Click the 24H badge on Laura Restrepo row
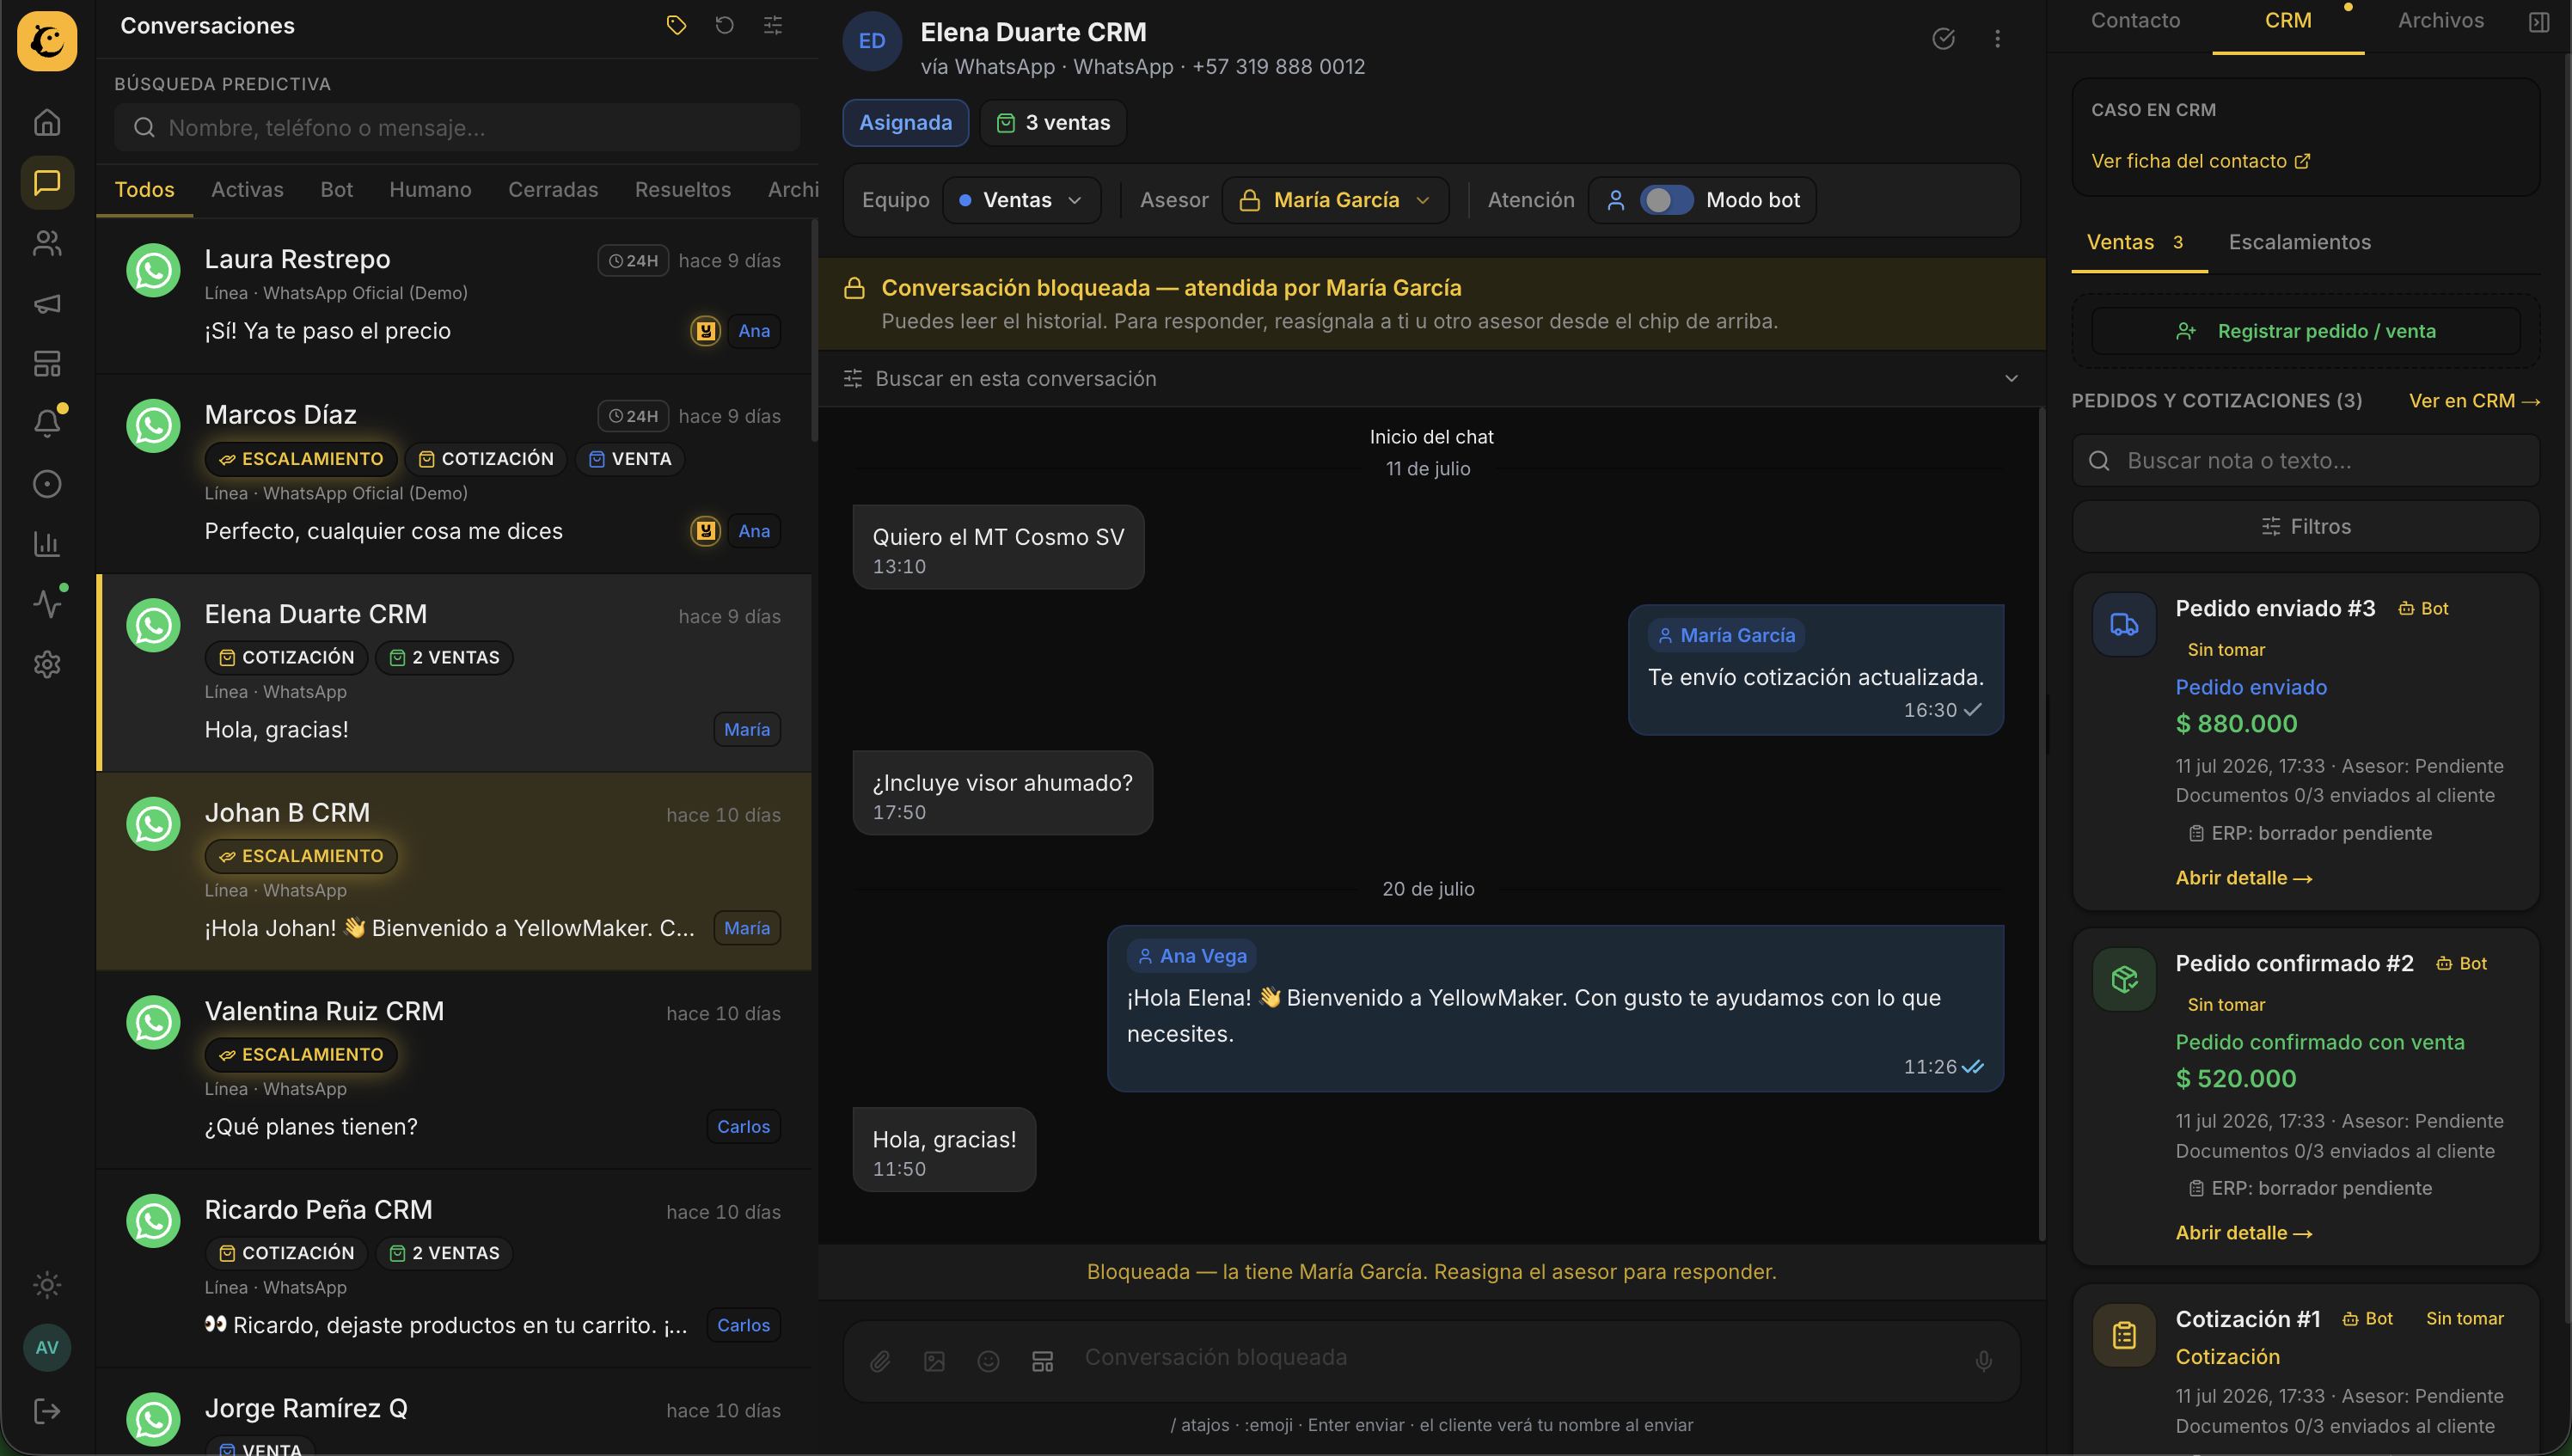Image resolution: width=2572 pixels, height=1456 pixels. click(633, 261)
